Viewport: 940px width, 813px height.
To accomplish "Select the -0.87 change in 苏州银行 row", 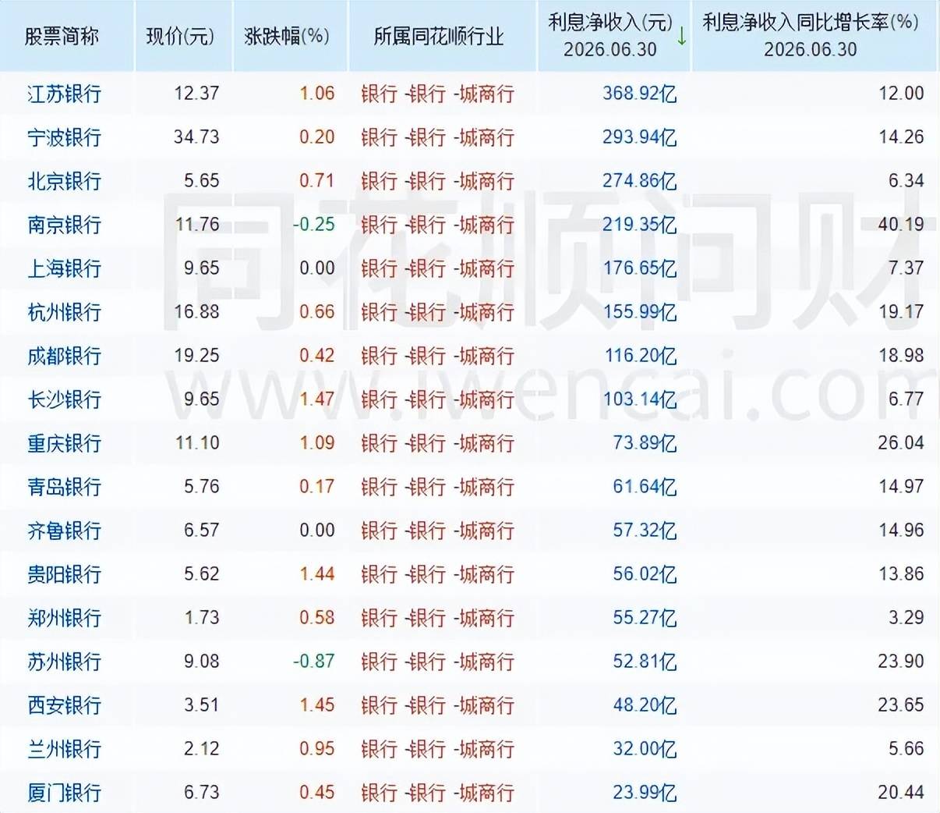I will [x=313, y=662].
